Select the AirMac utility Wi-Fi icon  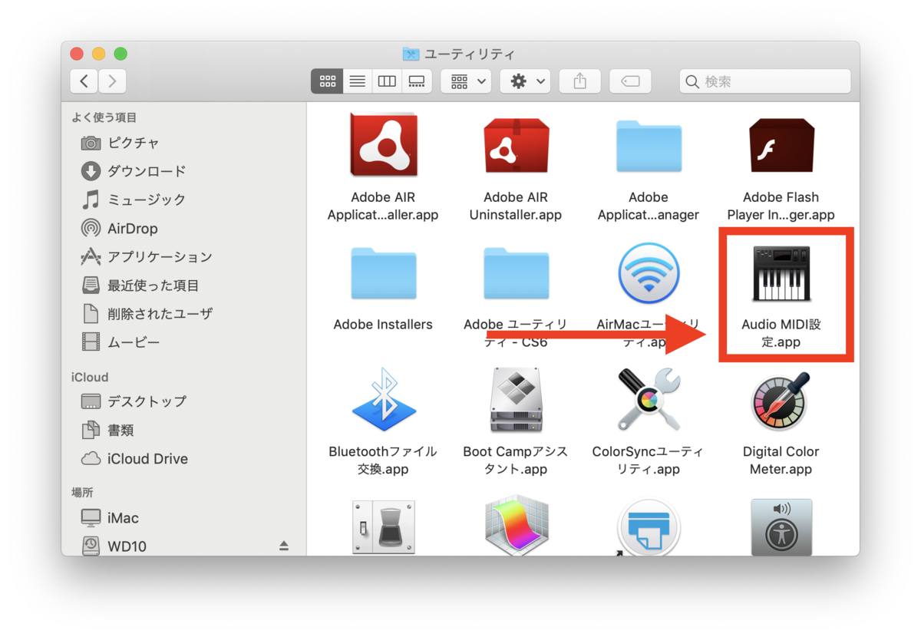pos(649,273)
